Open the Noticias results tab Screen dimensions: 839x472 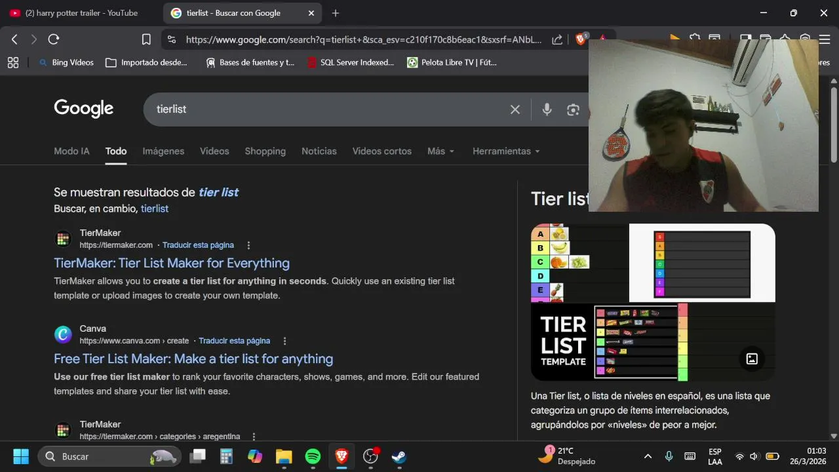coord(319,151)
